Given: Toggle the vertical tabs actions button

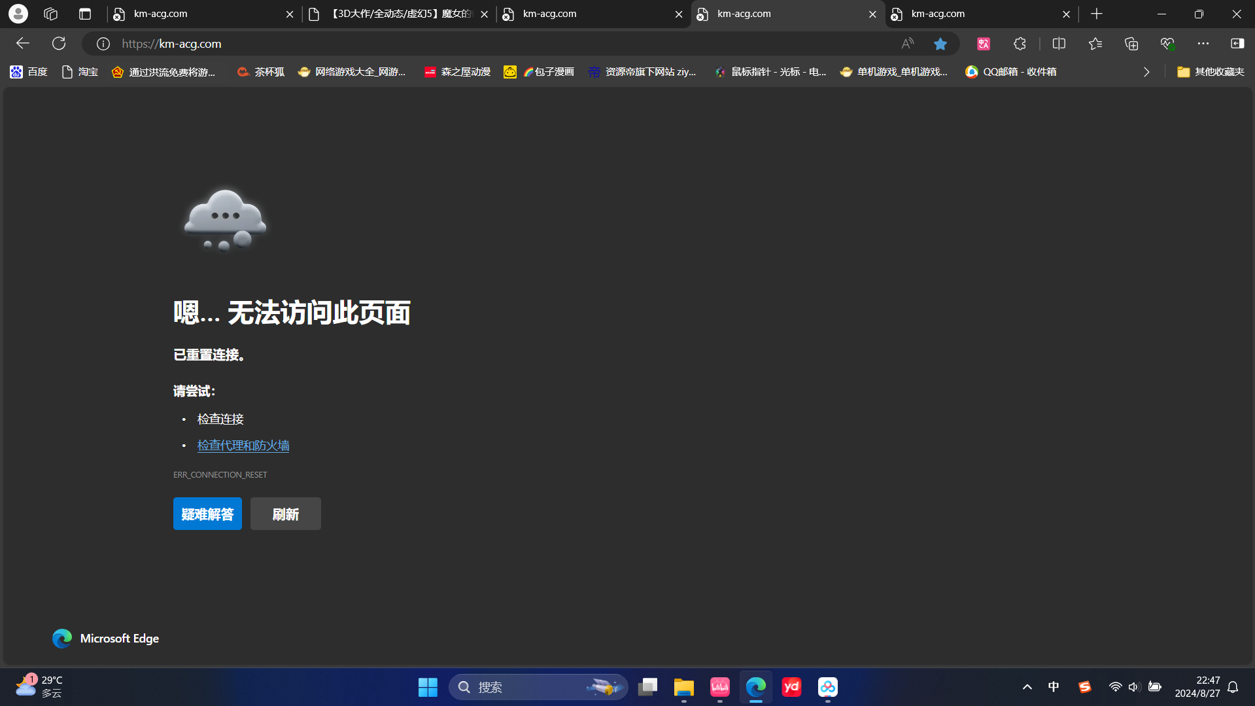Looking at the screenshot, I should coord(84,14).
